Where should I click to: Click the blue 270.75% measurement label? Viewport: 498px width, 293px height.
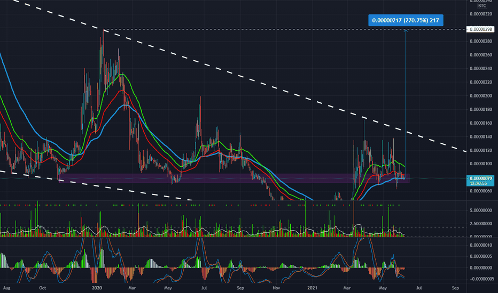click(x=406, y=20)
